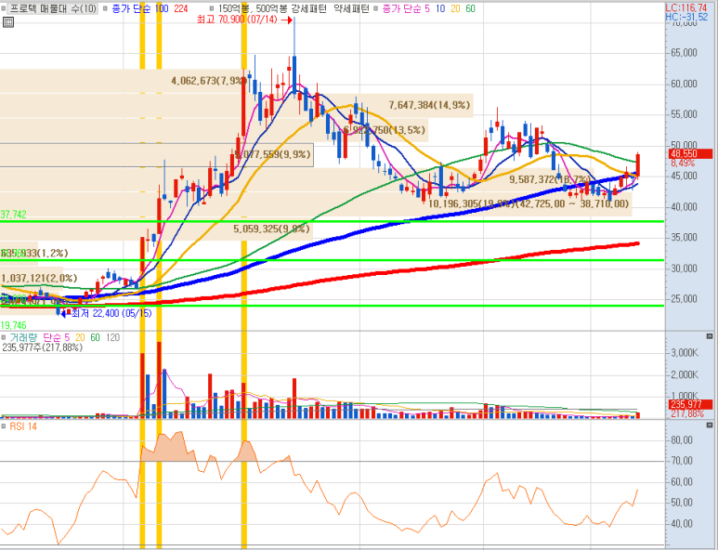Viewport: 718px width, 550px height.
Task: Click the grid table icon below the 프로텍 label
Action: [x=8, y=22]
